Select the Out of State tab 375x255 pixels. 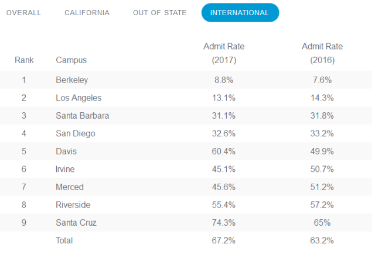tap(160, 13)
